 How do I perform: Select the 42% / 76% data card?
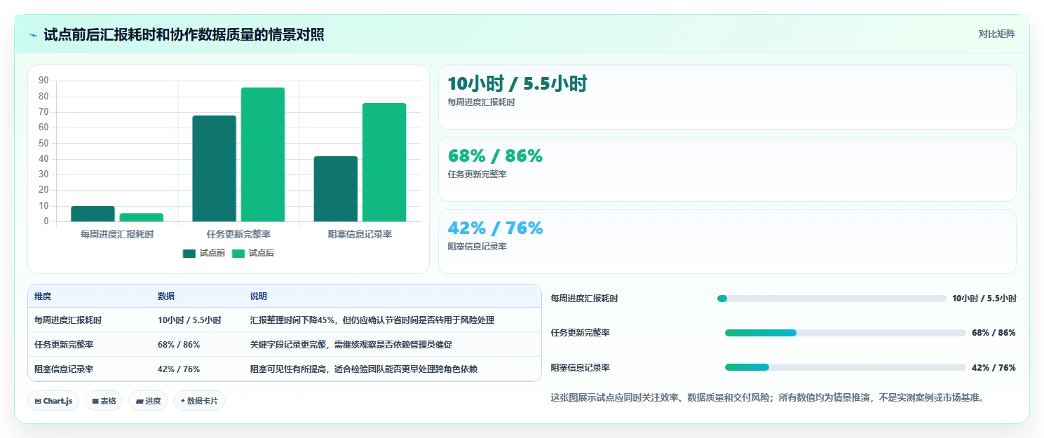[727, 241]
